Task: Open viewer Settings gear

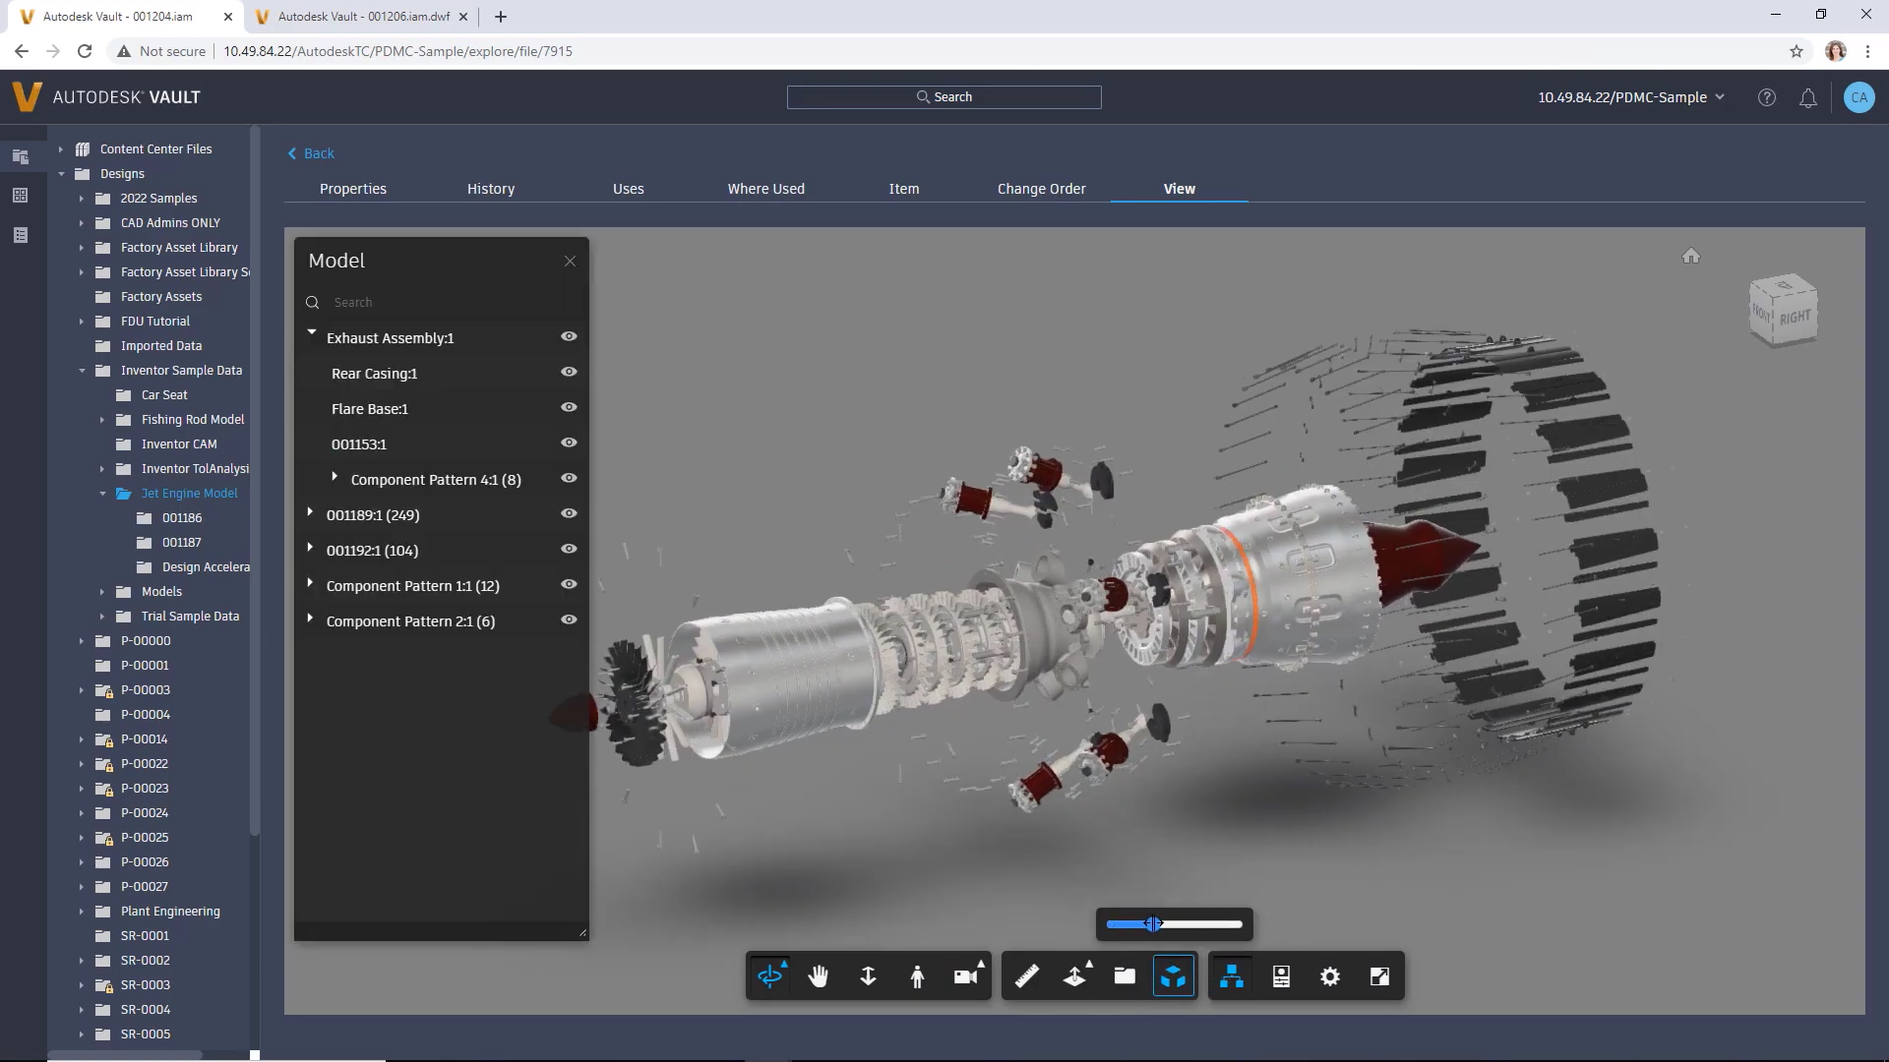Action: pos(1330,976)
